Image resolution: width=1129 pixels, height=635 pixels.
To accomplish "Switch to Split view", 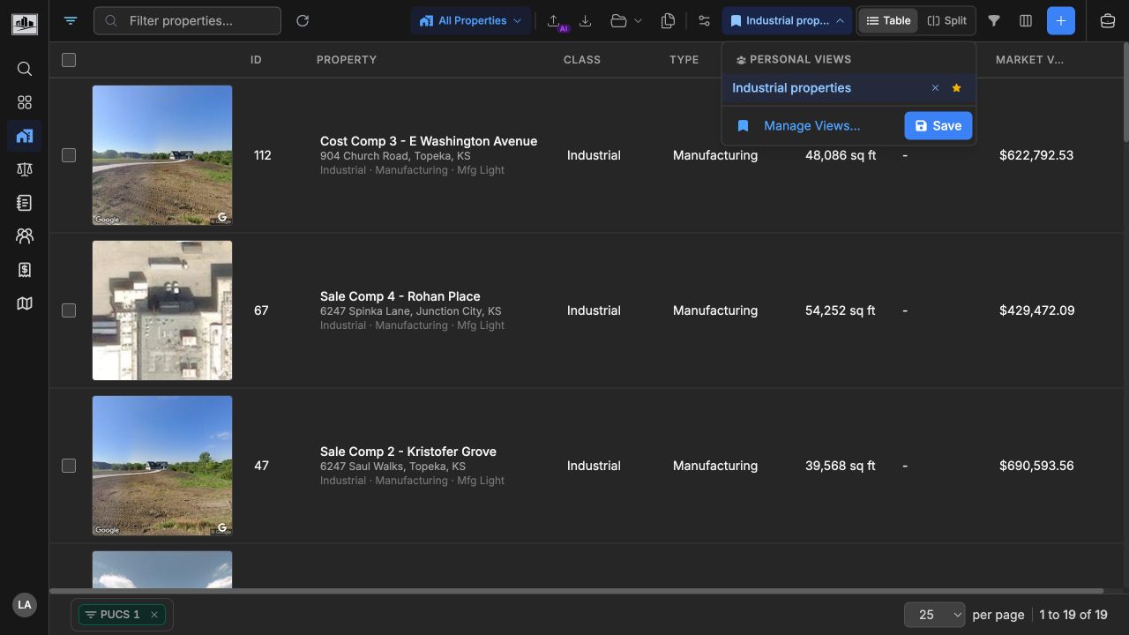I will (x=947, y=20).
